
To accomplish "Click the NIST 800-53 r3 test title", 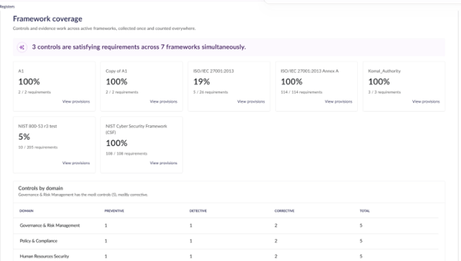I will pos(38,126).
